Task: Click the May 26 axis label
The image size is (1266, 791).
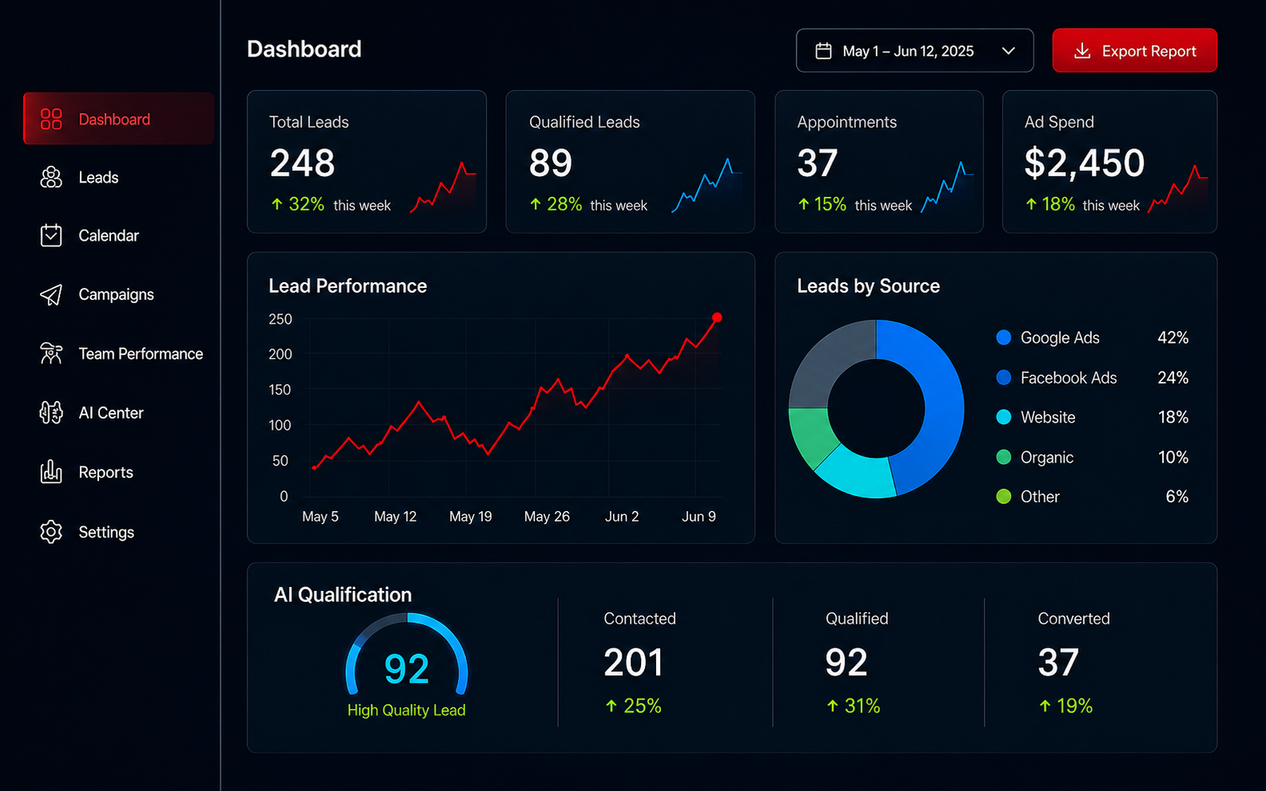Action: coord(547,517)
